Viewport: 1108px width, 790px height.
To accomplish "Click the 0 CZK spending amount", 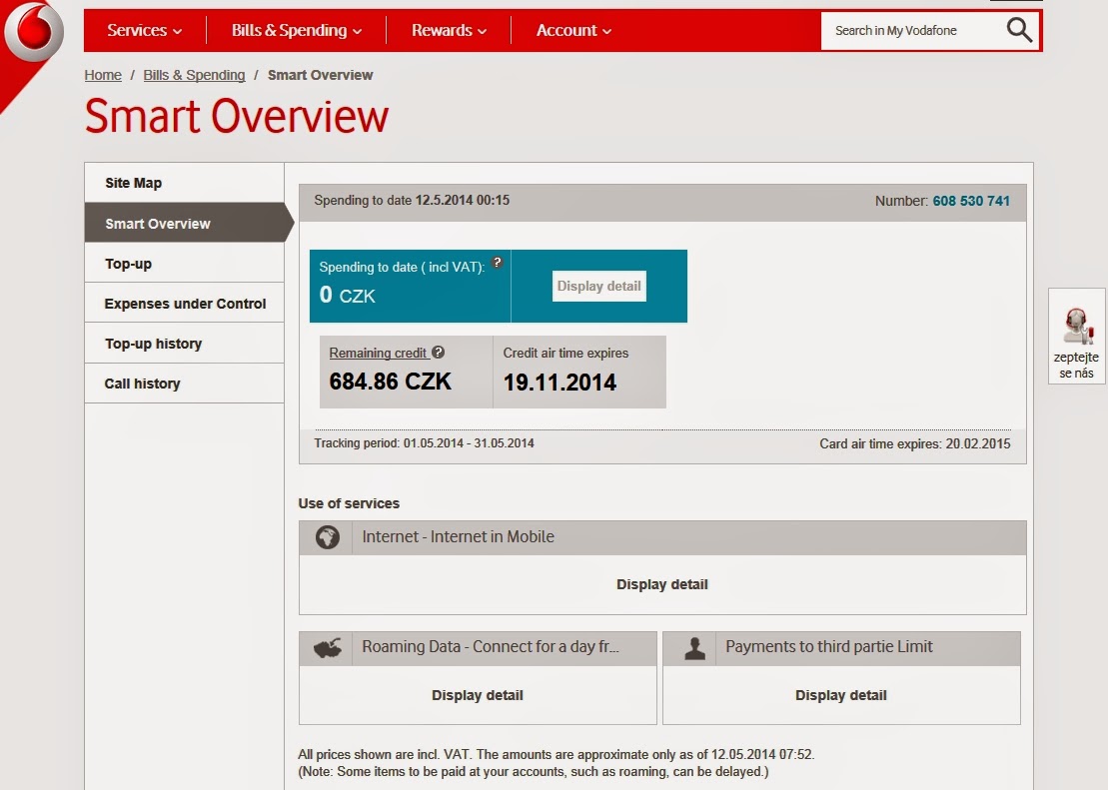I will (x=347, y=295).
